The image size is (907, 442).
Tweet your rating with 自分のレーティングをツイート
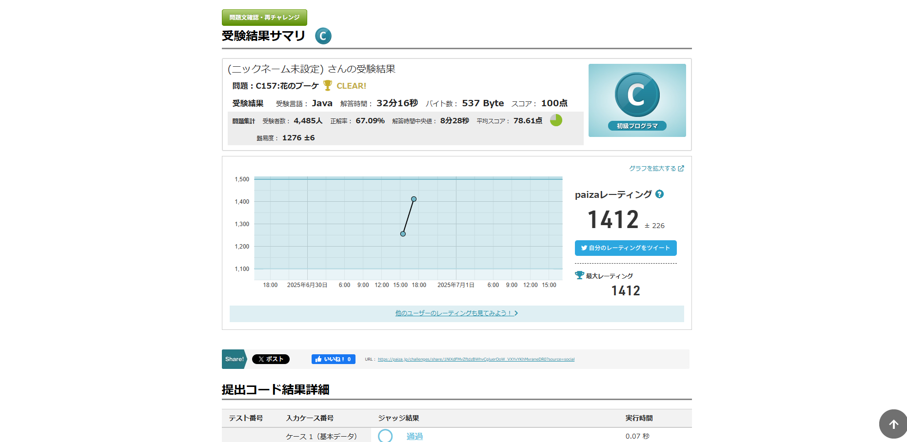click(x=625, y=248)
